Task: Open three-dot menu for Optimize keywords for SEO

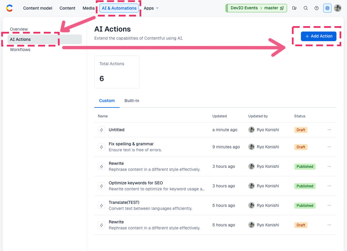Action: coord(329,186)
